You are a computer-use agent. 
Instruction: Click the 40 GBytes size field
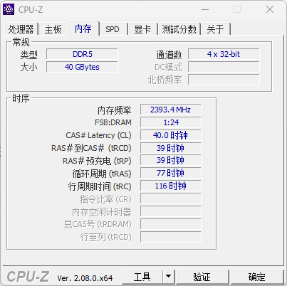82,67
